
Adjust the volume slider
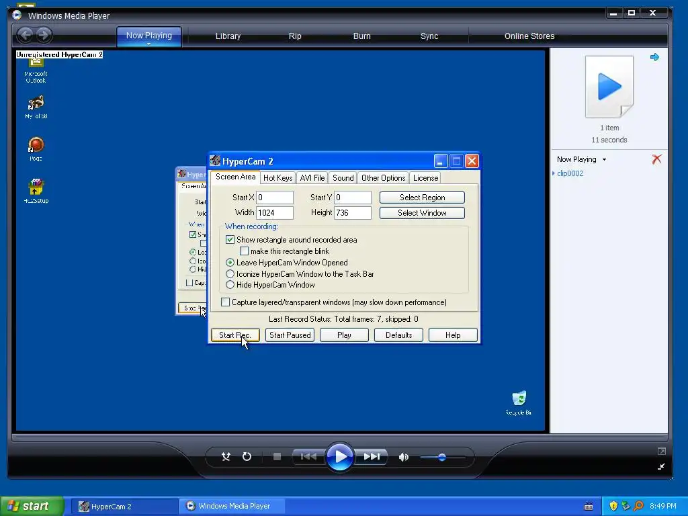442,457
